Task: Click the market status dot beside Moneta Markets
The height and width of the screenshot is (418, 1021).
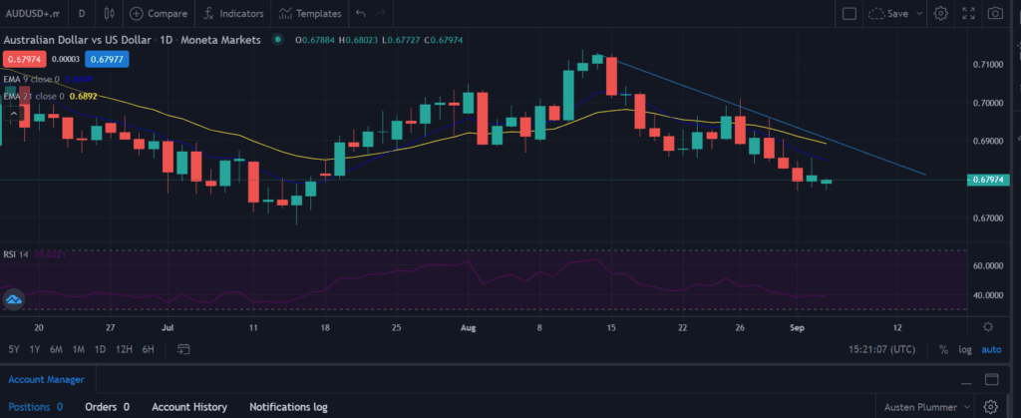Action: point(278,40)
